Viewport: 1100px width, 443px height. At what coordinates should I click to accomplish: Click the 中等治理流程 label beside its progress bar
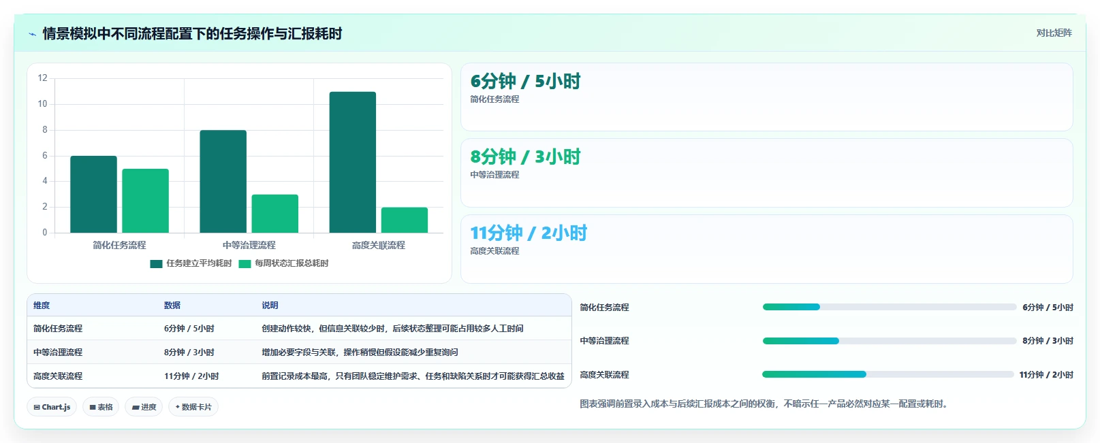pos(604,341)
